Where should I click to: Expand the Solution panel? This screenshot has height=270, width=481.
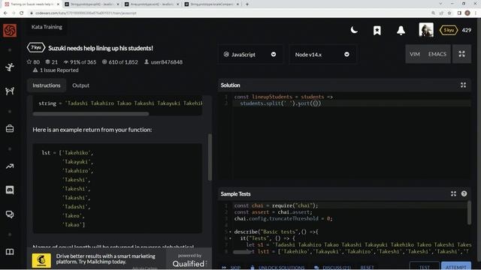[x=463, y=85]
